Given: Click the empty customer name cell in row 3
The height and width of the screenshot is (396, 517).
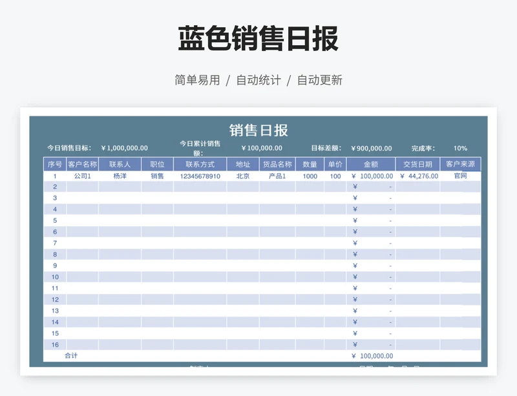Looking at the screenshot, I should [83, 198].
